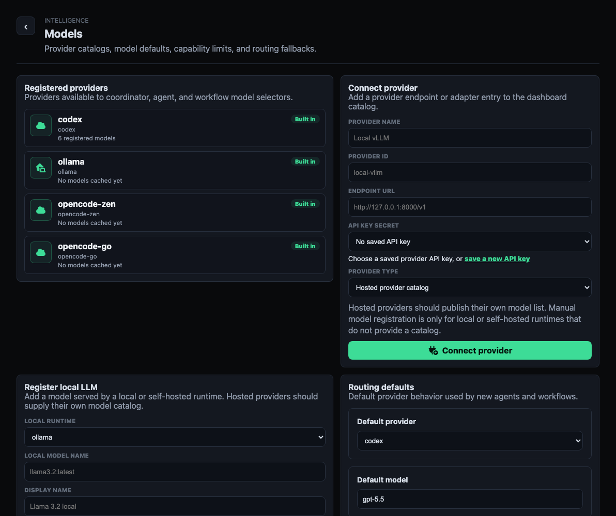Screen dimensions: 616x516
Task: Open the API key secret dropdown
Action: (x=470, y=241)
